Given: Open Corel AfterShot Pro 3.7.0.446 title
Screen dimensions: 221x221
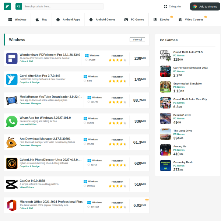Looking at the screenshot, I should [x=40, y=76].
